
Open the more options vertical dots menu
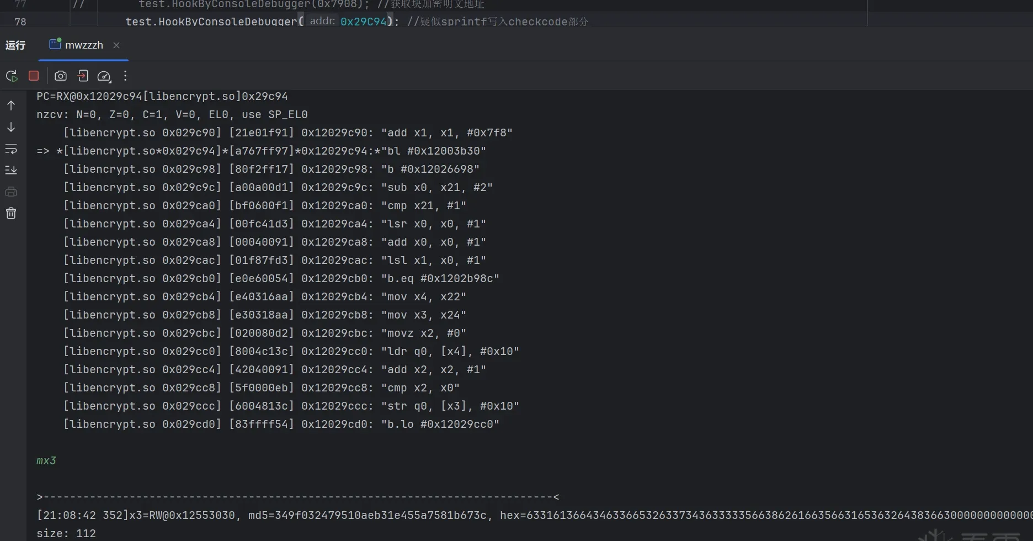[x=125, y=76]
